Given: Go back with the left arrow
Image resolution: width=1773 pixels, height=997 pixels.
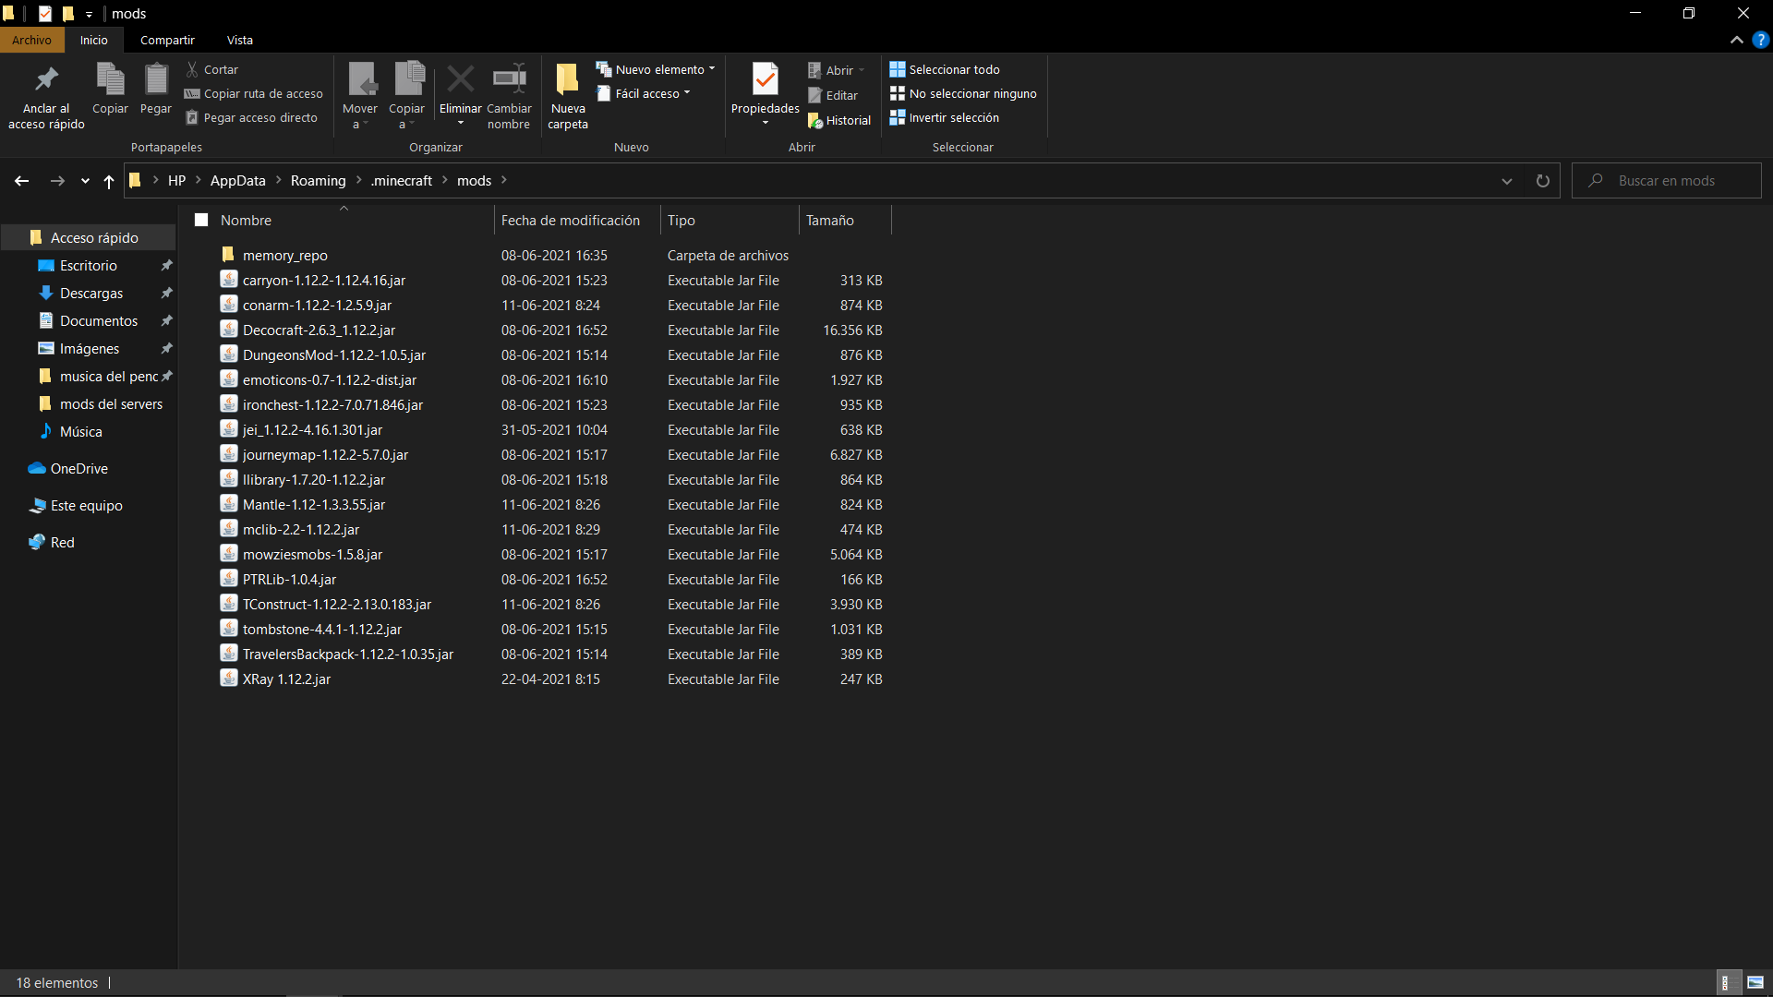Looking at the screenshot, I should point(22,181).
